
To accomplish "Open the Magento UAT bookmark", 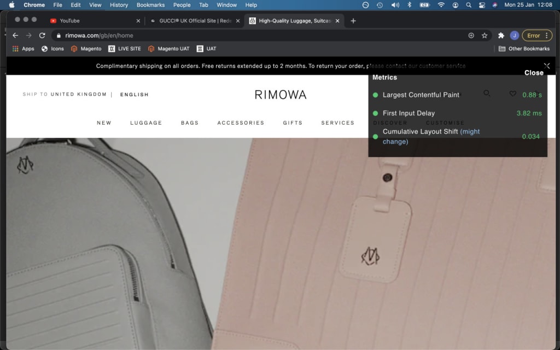I will pos(168,49).
